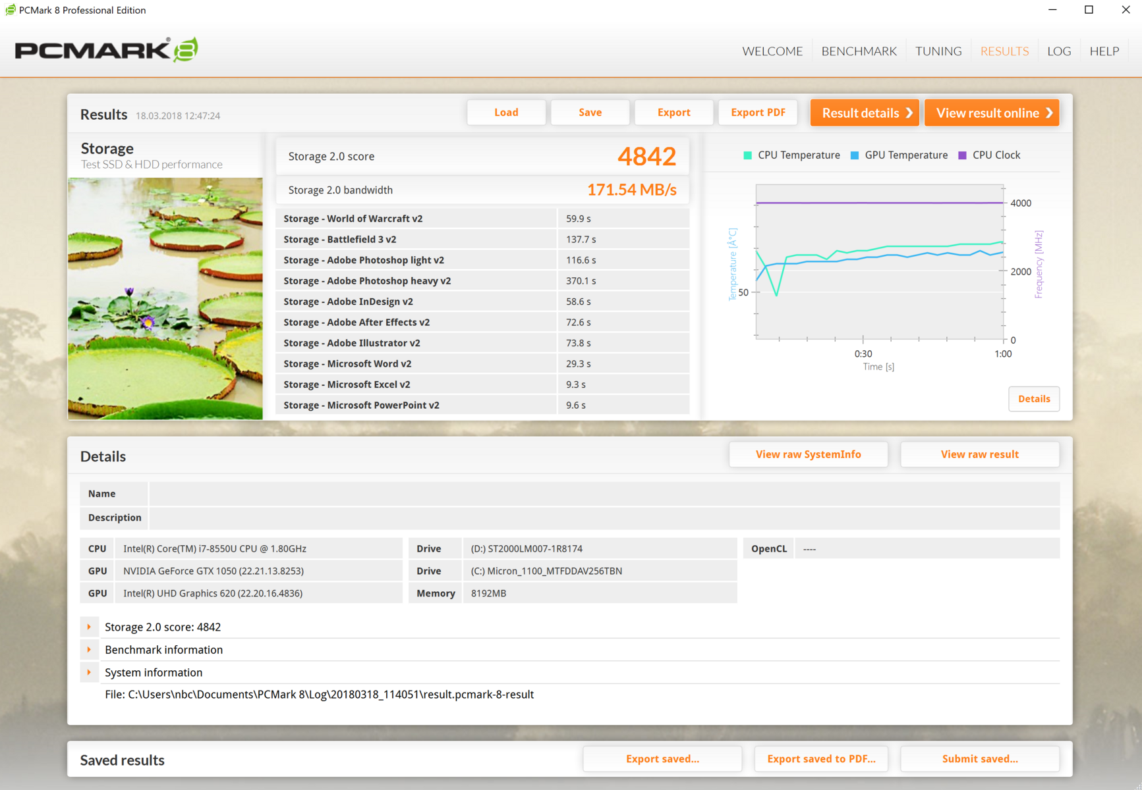Click Submit saved... button
1142x790 pixels.
tap(980, 759)
